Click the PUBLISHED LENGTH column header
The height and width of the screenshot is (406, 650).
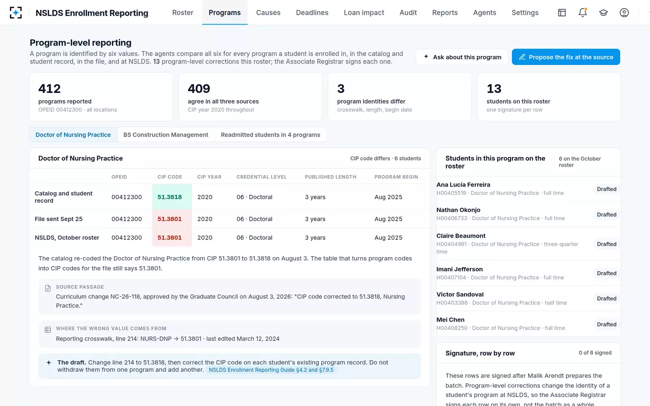(x=330, y=177)
